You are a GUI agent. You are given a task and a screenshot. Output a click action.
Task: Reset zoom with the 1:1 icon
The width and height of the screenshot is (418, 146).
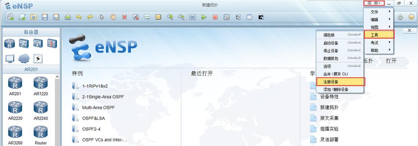[x=193, y=17]
